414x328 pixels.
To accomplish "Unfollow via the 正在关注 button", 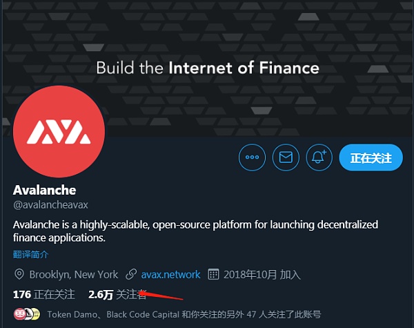I will point(371,157).
